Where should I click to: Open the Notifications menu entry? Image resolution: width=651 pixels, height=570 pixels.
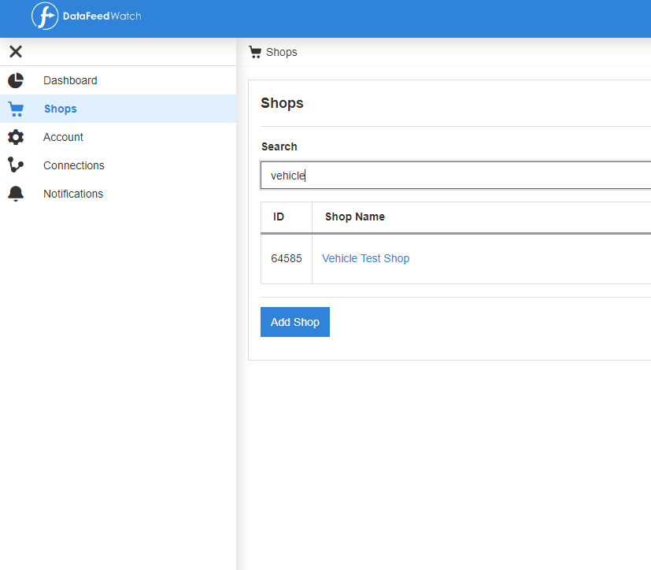point(73,194)
